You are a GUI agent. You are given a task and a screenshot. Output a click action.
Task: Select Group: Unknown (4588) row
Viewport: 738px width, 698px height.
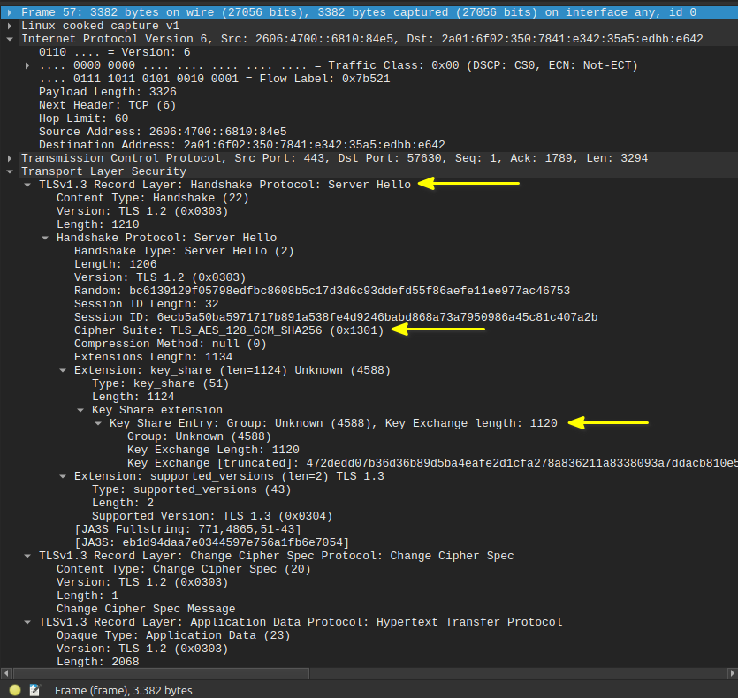(x=199, y=436)
